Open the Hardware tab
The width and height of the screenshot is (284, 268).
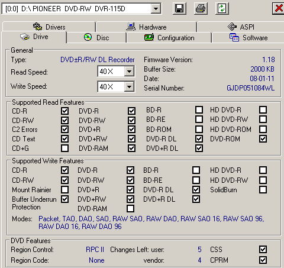(x=146, y=27)
